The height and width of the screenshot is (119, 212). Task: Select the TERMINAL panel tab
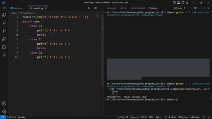coord(153,8)
